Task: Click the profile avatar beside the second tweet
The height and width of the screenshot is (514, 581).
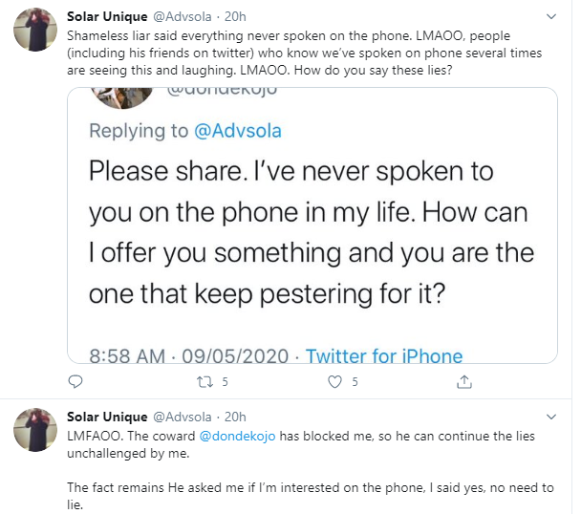Action: click(x=32, y=433)
